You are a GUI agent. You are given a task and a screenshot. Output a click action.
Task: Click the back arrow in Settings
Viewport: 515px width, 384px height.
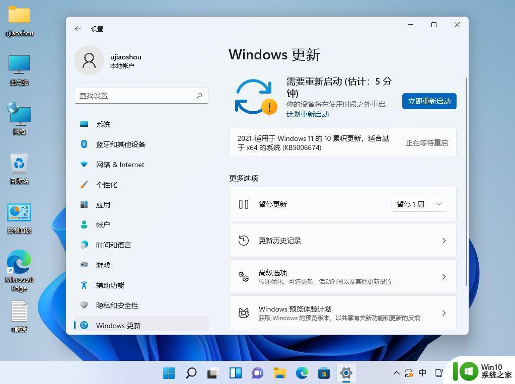(78, 29)
